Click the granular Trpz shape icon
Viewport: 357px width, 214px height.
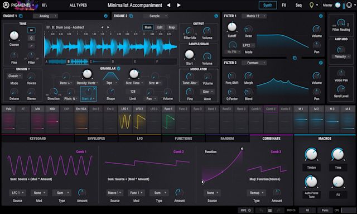(x=110, y=76)
